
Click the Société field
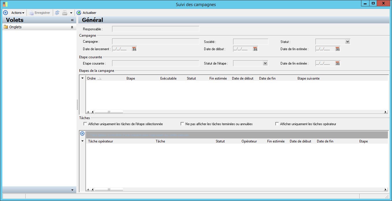click(x=250, y=42)
